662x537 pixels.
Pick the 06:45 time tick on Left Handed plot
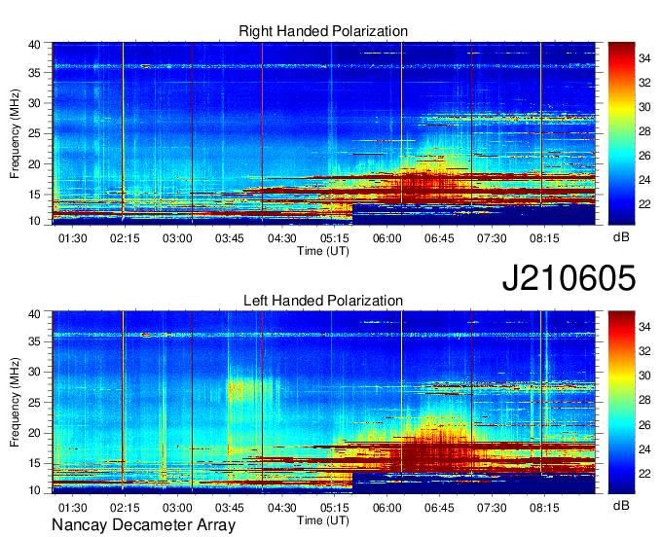point(439,508)
